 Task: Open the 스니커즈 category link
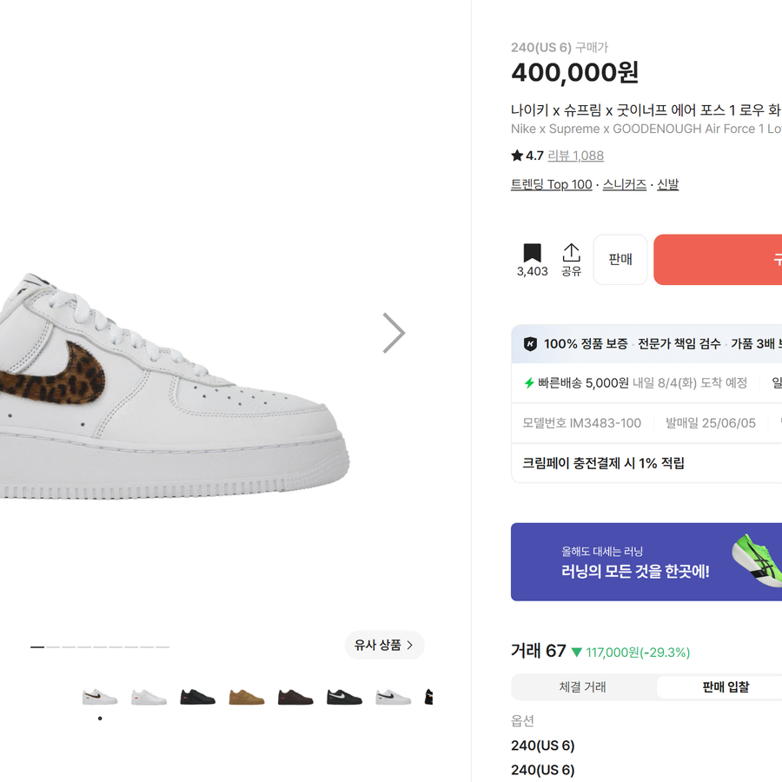pos(625,184)
